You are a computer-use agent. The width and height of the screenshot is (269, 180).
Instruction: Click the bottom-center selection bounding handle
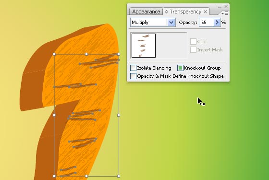point(86,176)
